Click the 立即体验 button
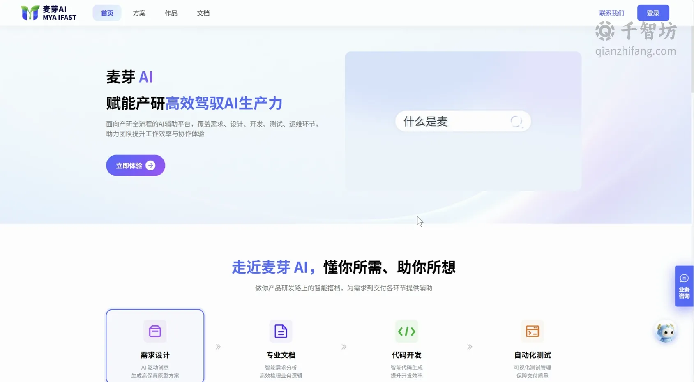 coord(136,166)
